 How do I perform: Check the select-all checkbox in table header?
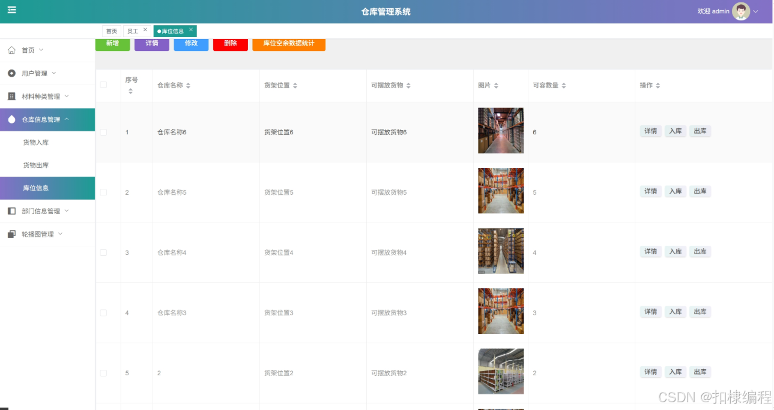pos(103,85)
